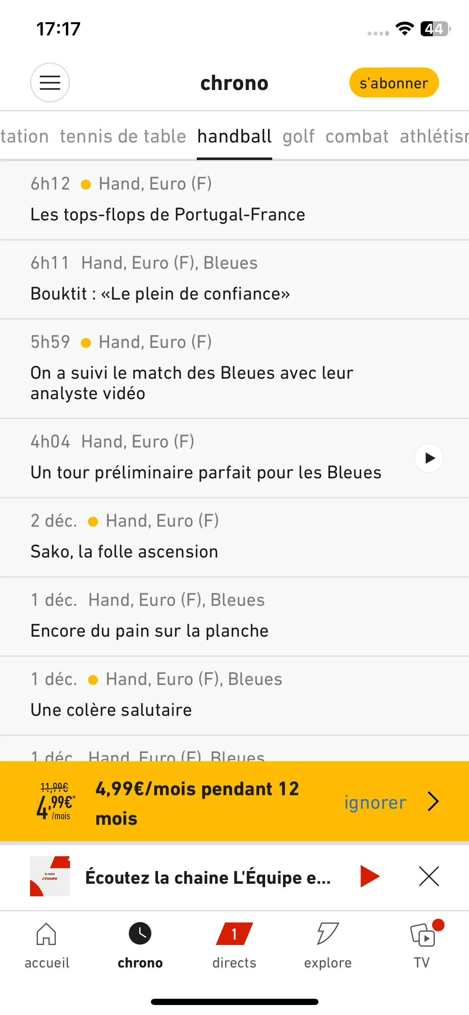Viewport: 469px width, 1015px height.
Task: Dismiss offer with ignorer link
Action: click(x=375, y=802)
